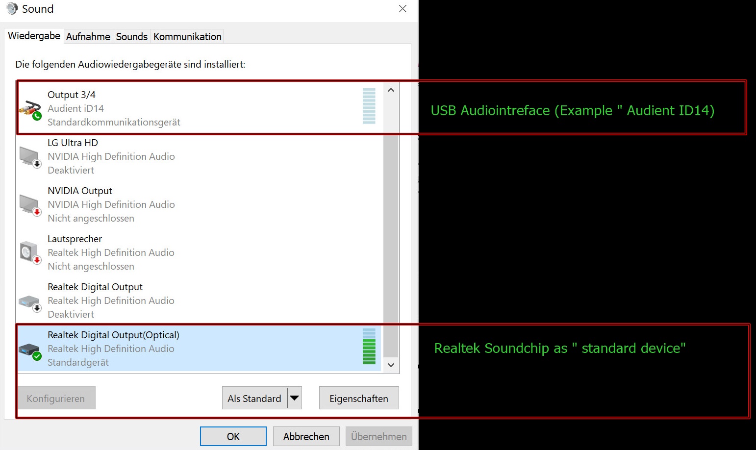Click the device list scroll down arrow

(x=391, y=365)
